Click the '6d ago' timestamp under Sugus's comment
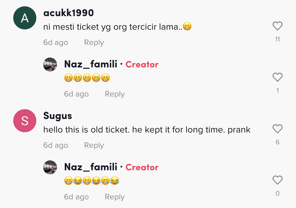296x208 pixels. point(56,145)
